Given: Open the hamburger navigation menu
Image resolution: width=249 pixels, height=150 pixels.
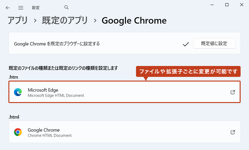Looking at the screenshot, I should point(21,8).
